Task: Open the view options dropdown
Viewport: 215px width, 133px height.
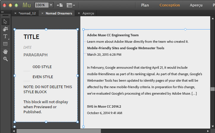Action: point(71,5)
